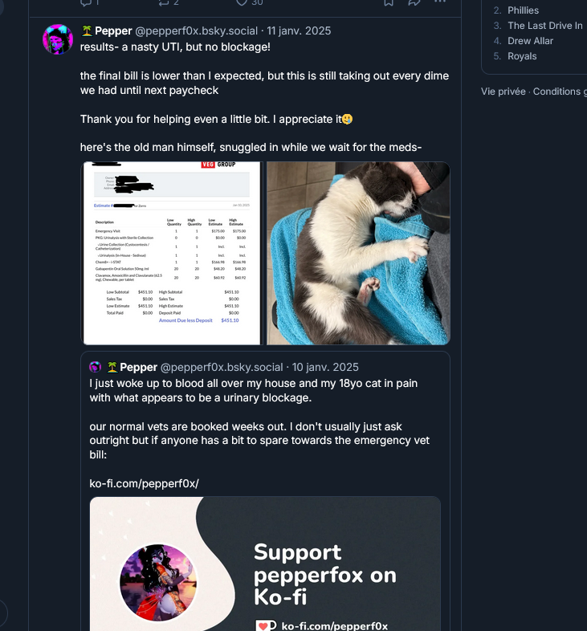Bookmark the post above
587x631 pixels.
pyautogui.click(x=389, y=2)
